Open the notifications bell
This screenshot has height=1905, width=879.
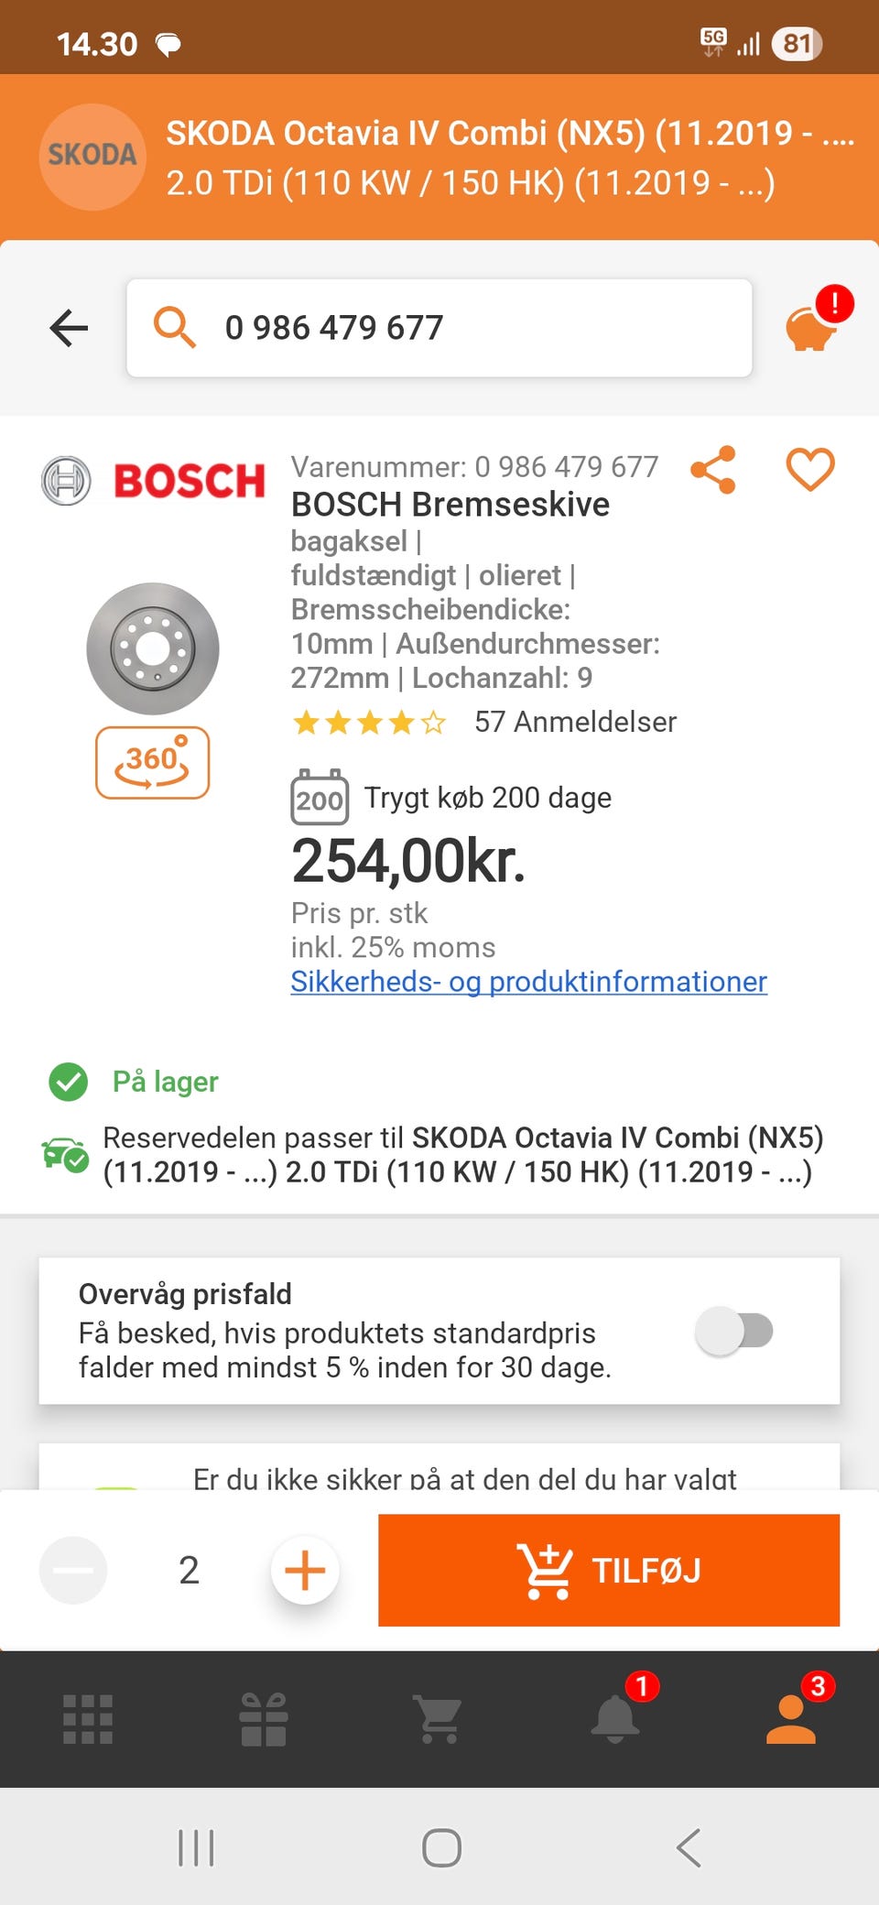(x=615, y=1719)
